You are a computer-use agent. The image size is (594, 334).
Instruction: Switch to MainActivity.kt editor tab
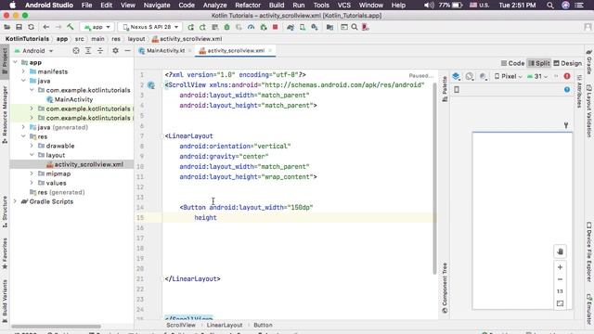point(165,51)
